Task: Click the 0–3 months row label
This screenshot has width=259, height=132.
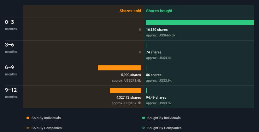Action: (11, 25)
